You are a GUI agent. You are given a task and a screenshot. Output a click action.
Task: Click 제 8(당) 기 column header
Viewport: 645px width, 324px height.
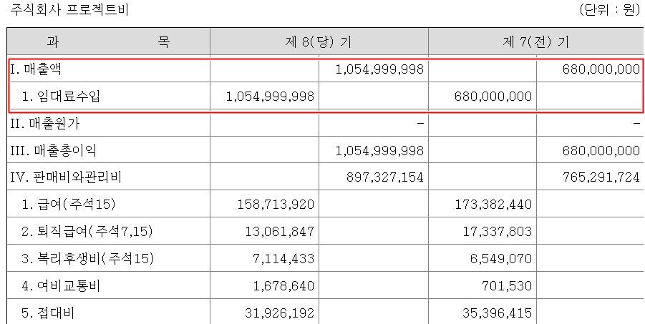pos(319,41)
